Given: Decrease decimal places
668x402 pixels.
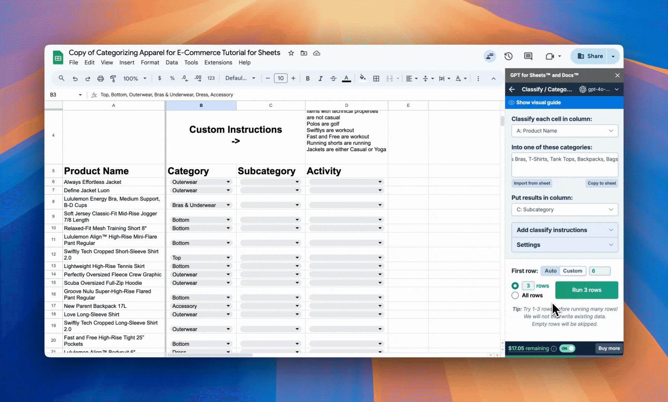Looking at the screenshot, I should pos(185,78).
